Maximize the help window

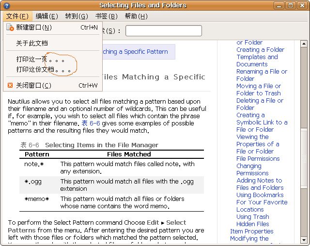pos(291,5)
